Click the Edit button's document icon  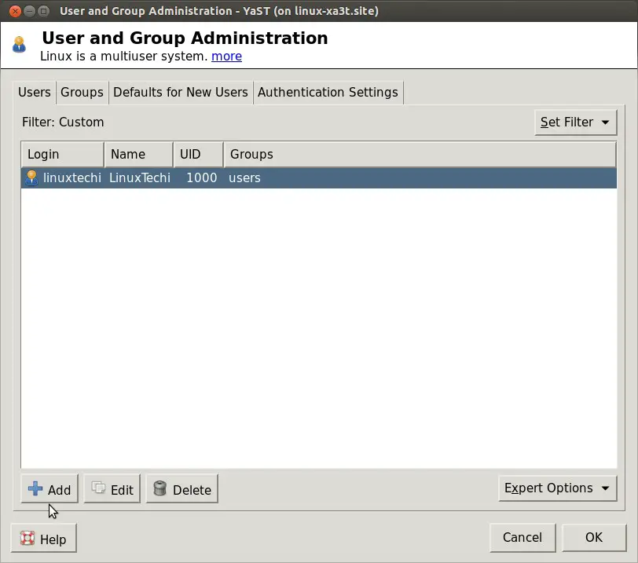(x=98, y=488)
